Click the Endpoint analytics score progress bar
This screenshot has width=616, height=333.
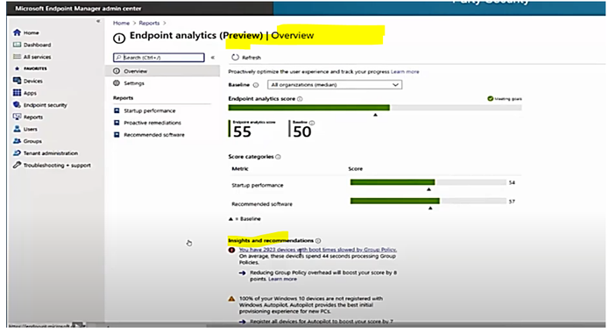pos(375,108)
